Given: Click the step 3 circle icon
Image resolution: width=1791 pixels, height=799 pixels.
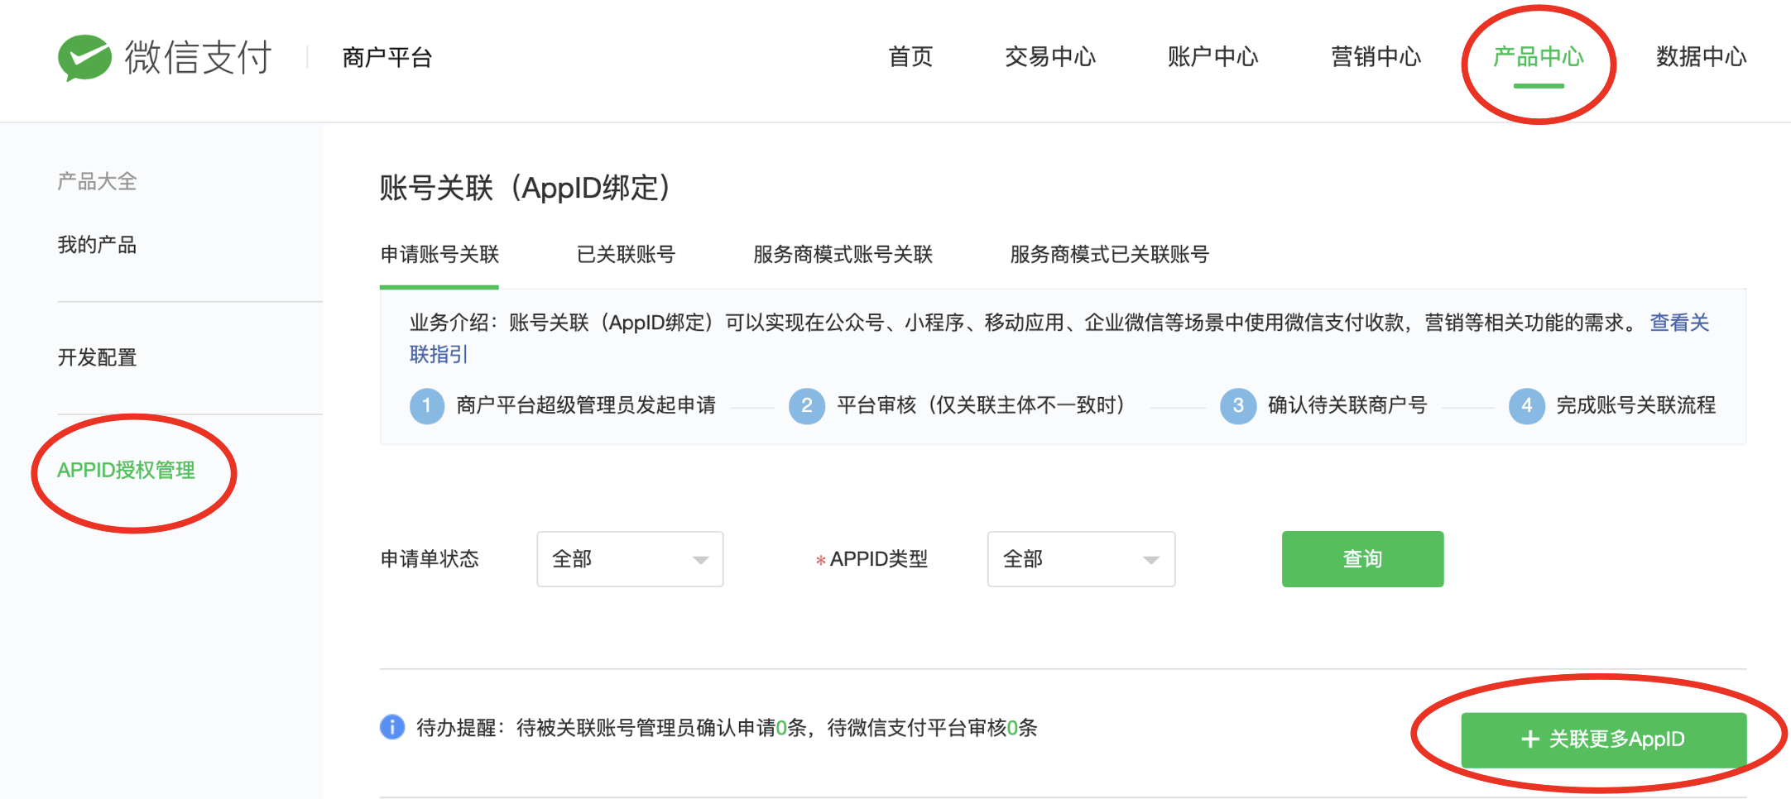Looking at the screenshot, I should point(1238,406).
